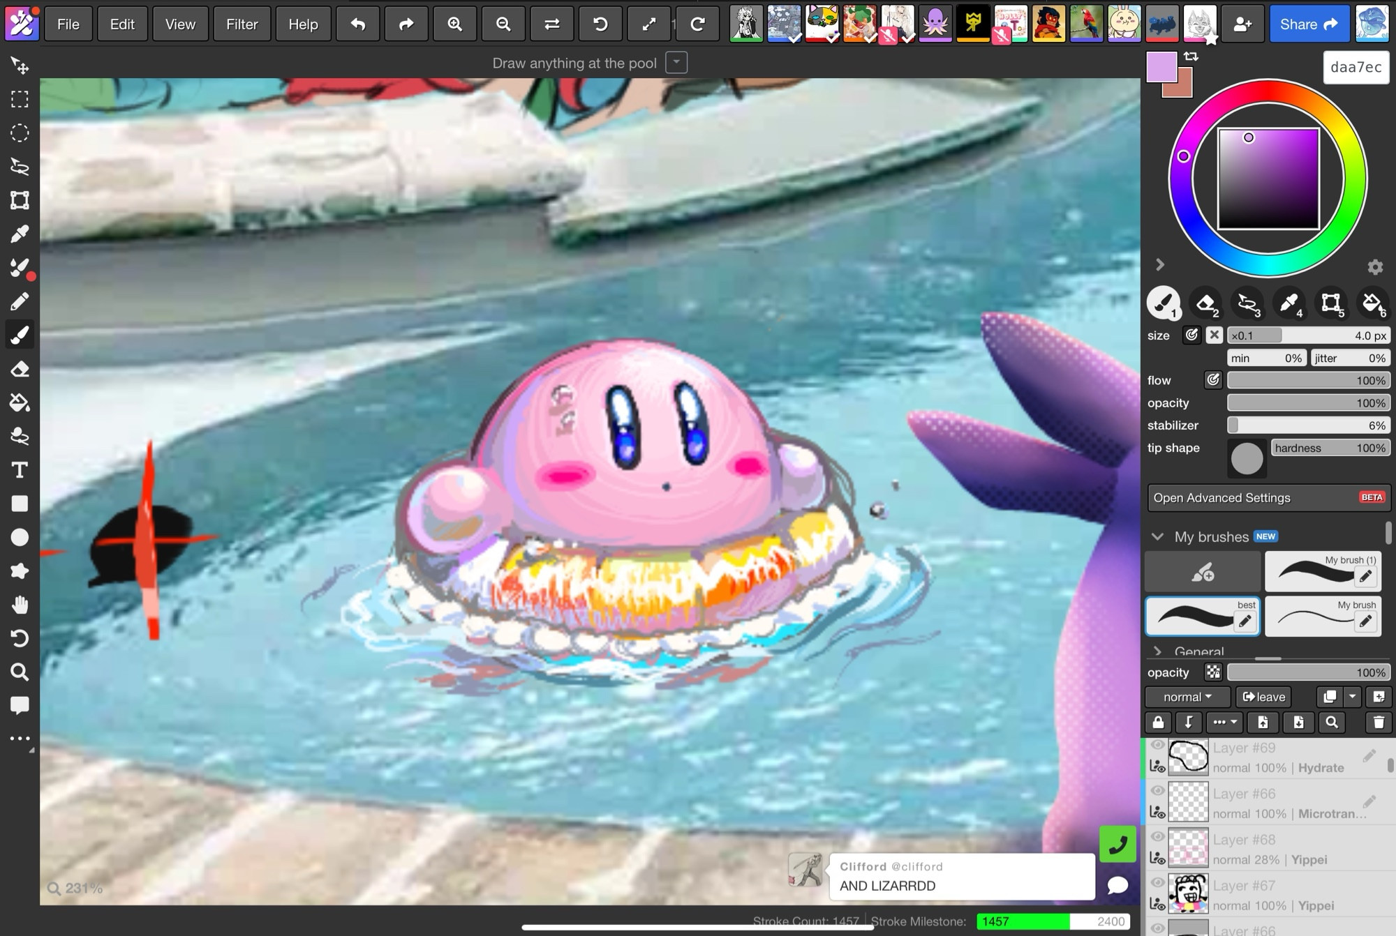1396x936 pixels.
Task: Open the View menu
Action: pos(180,24)
